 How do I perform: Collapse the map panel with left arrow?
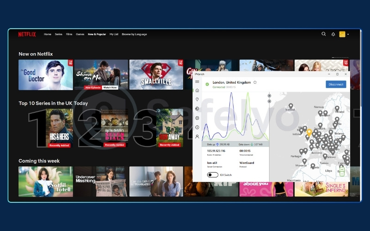pyautogui.click(x=269, y=101)
